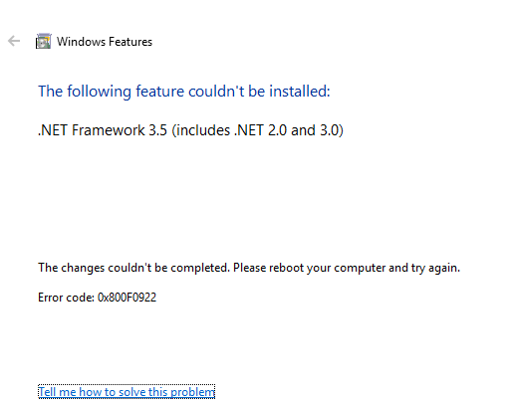Click the error value 0x800F0922
The height and width of the screenshot is (404, 514).
point(127,298)
